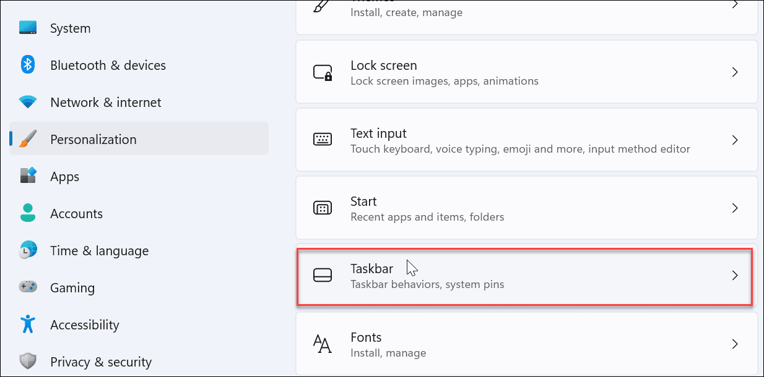Image resolution: width=764 pixels, height=377 pixels.
Task: Click the Text input keyboard icon
Action: 323,140
